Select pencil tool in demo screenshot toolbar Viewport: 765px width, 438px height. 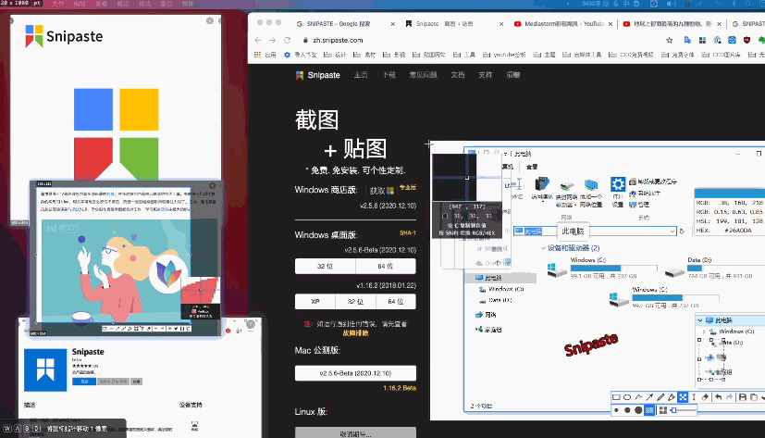pyautogui.click(x=660, y=397)
